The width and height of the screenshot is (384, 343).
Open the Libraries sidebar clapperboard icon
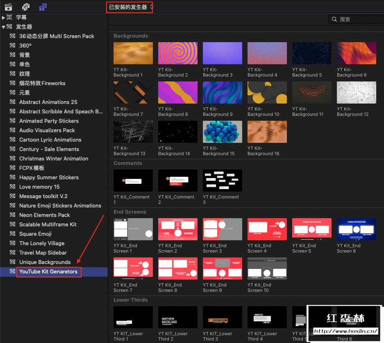pyautogui.click(x=8, y=7)
